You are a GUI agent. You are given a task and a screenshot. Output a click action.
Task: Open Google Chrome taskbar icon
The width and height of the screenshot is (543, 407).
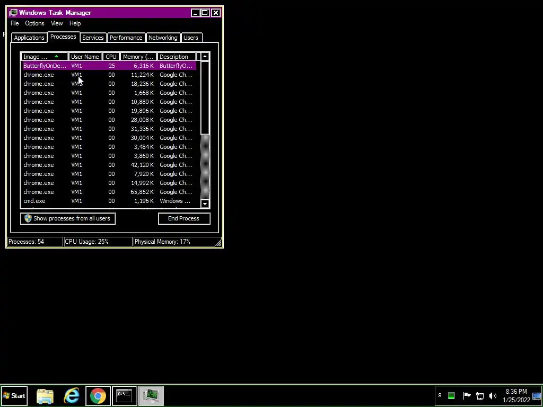(x=98, y=396)
